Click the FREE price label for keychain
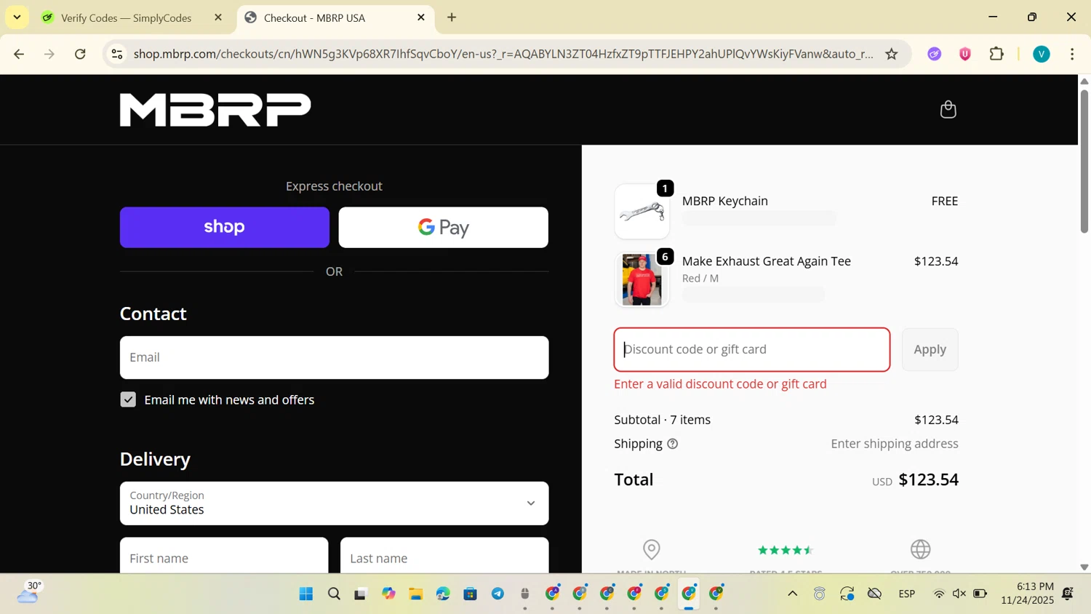This screenshot has height=614, width=1091. click(x=945, y=201)
